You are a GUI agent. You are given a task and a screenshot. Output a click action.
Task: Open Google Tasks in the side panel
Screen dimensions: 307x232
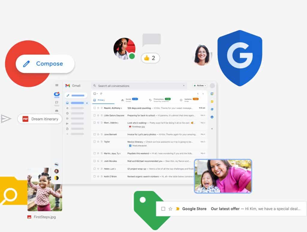(x=212, y=109)
